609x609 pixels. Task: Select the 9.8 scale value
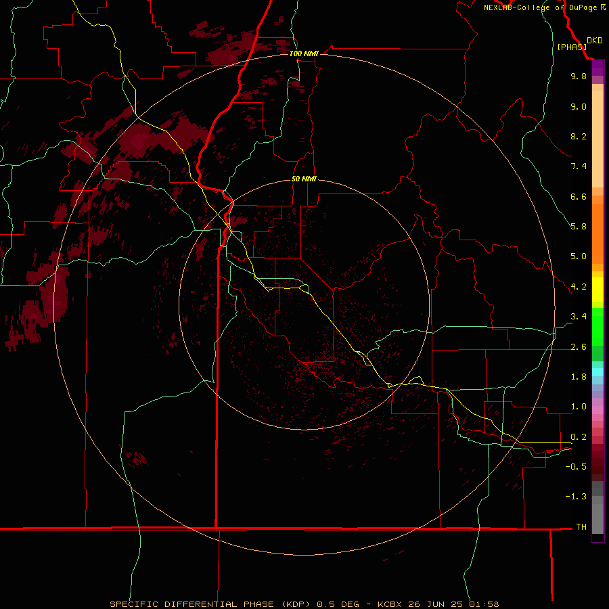[579, 76]
